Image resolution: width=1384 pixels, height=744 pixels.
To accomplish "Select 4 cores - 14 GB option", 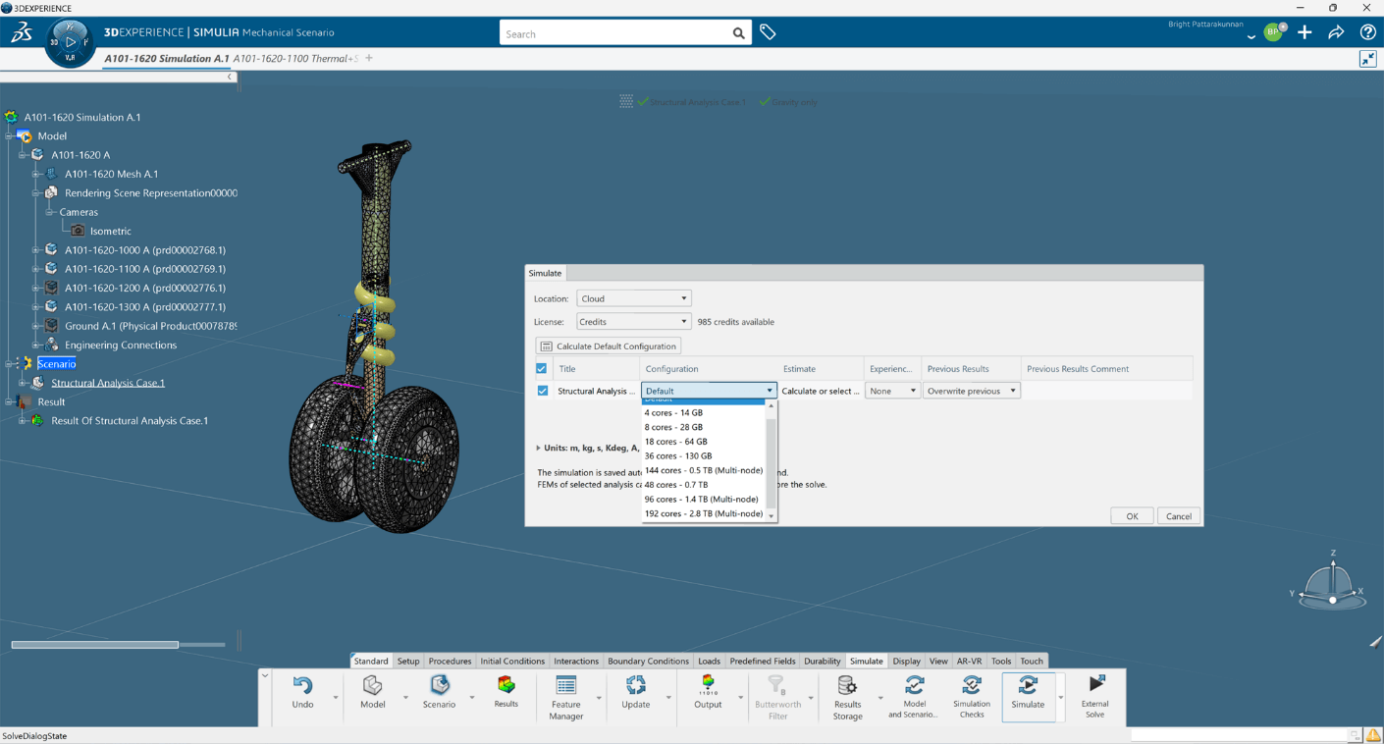I will [703, 413].
